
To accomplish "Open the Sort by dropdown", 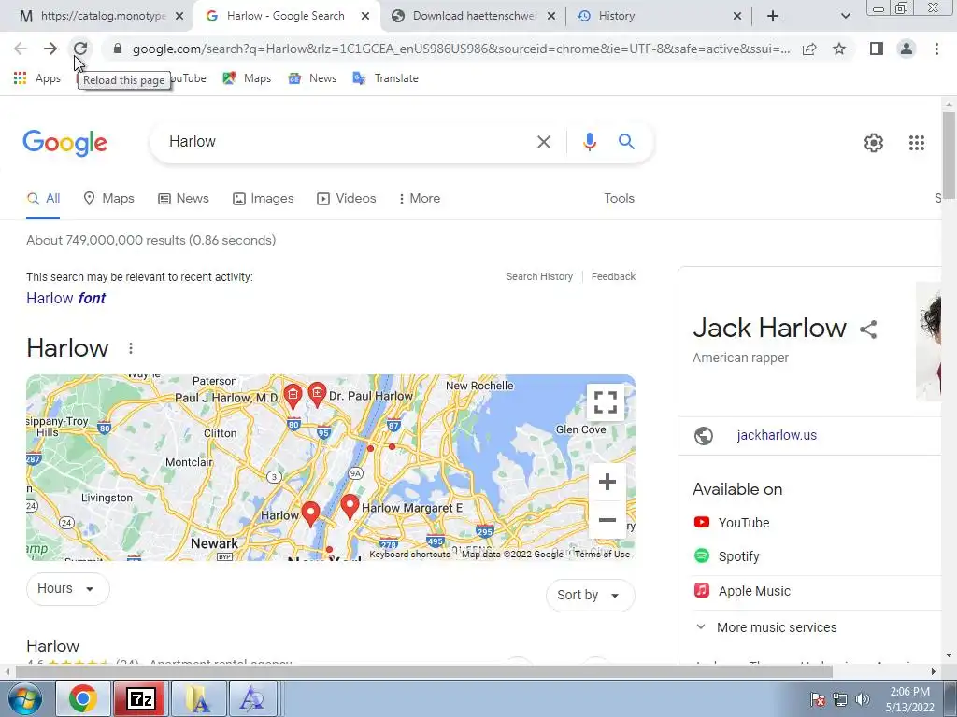I will coord(590,595).
